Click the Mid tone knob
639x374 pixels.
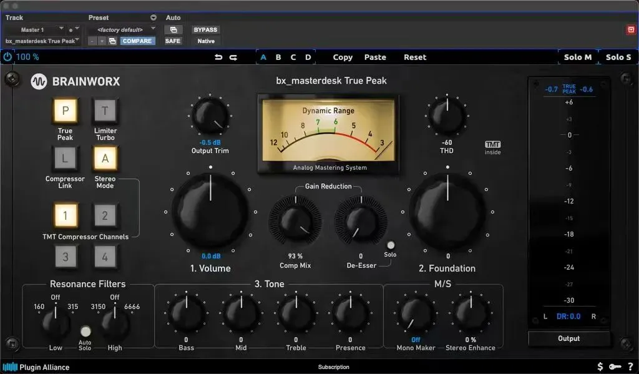pyautogui.click(x=241, y=313)
